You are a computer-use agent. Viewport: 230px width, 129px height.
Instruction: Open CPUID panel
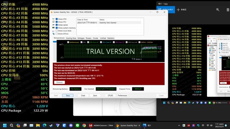point(110,96)
